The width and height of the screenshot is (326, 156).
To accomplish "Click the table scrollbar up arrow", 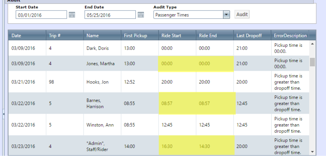I will coord(312,44).
